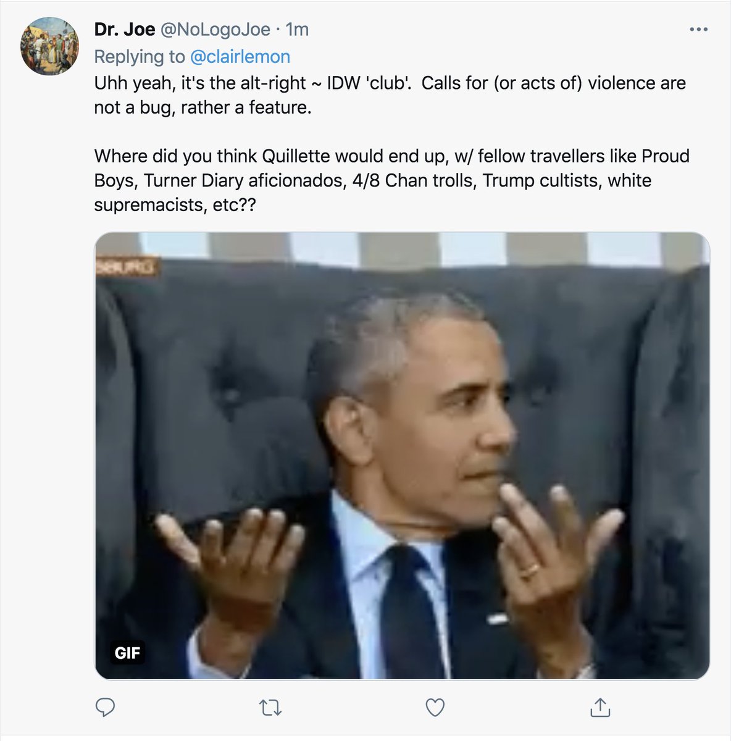Like the tweet with the heart icon
The width and height of the screenshot is (731, 741).
435,707
